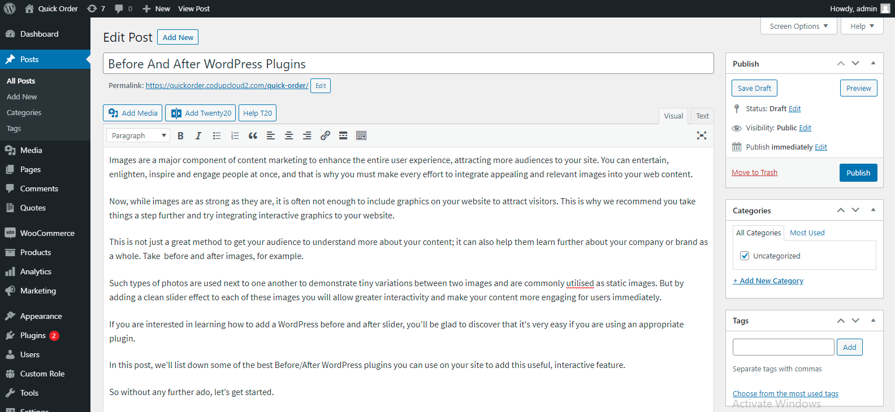Go to Pages in the sidebar
The height and width of the screenshot is (412, 895).
(45, 169)
